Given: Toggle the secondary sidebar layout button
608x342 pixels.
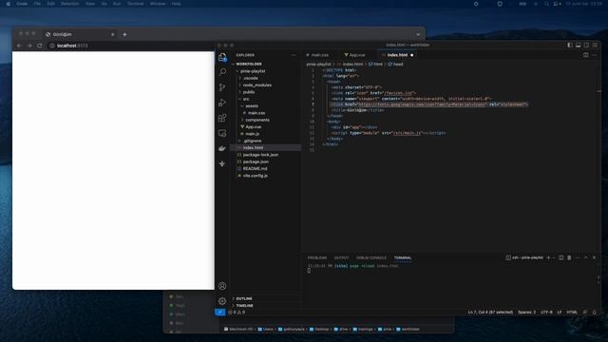Looking at the screenshot, I should tap(586, 45).
